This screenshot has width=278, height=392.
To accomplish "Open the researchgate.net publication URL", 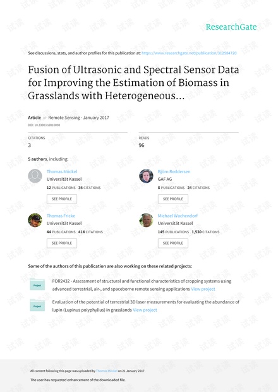I will tap(189, 53).
